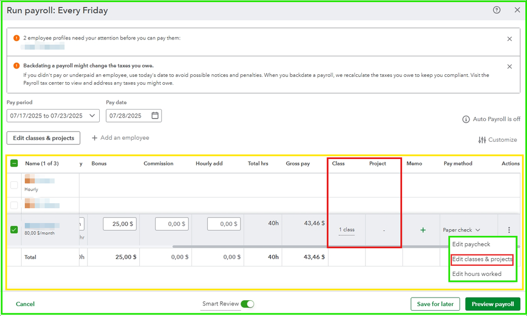527x316 pixels.
Task: Click the Project column header
Action: tap(377, 163)
